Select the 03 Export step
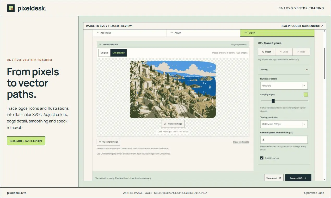Screen dimensions: 331x198 point(277,33)
